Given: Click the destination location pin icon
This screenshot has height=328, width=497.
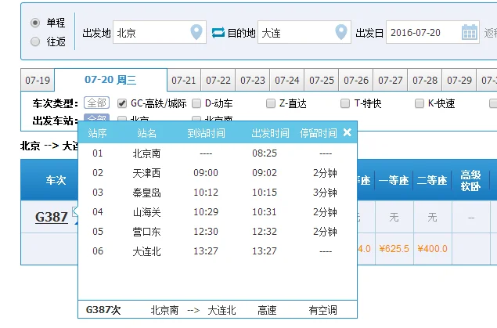Looking at the screenshot, I should coord(341,32).
